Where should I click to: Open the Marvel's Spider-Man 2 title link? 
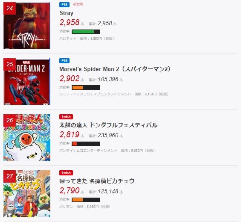pyautogui.click(x=115, y=69)
